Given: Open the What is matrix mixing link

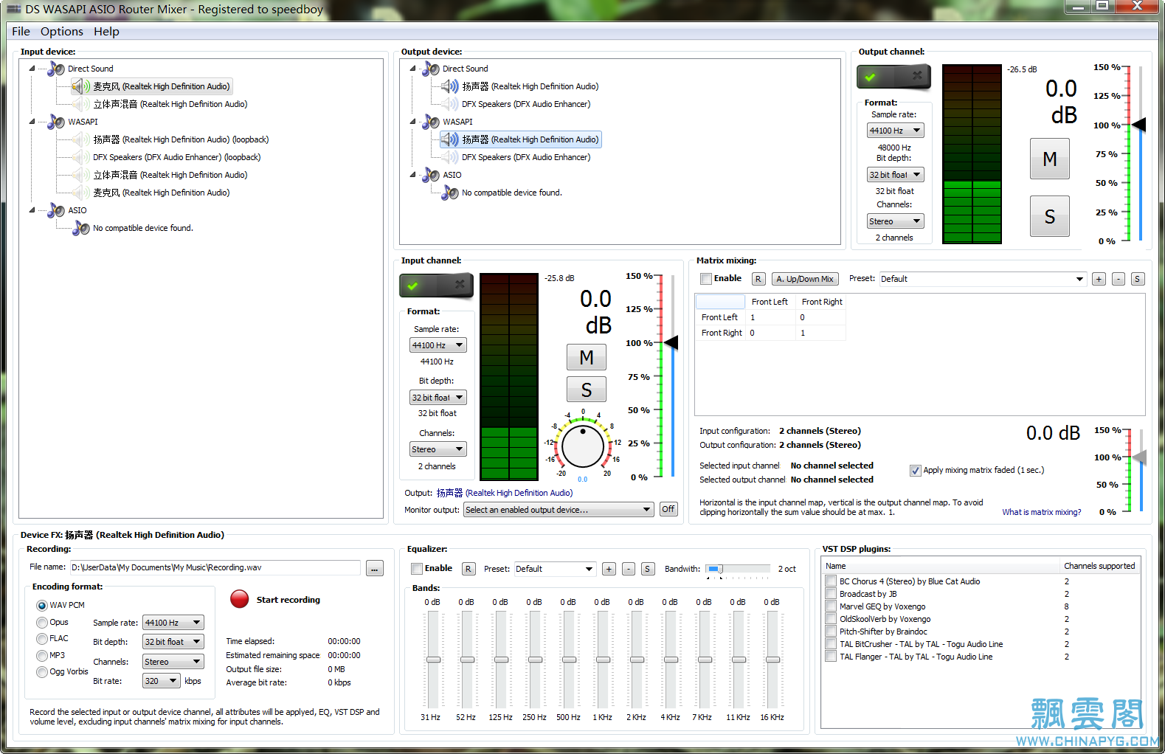Looking at the screenshot, I should click(x=1041, y=512).
